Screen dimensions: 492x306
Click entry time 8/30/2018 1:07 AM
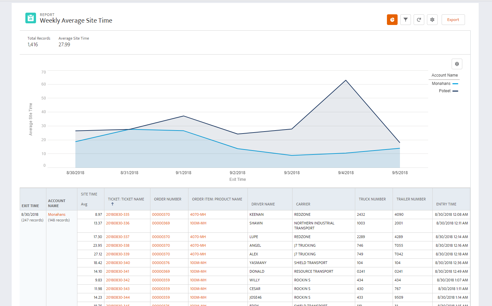452,280
